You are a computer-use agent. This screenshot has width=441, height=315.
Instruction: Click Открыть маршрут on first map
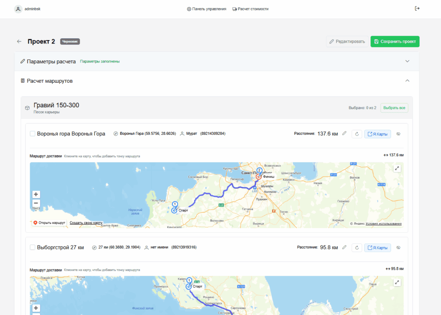pyautogui.click(x=49, y=223)
